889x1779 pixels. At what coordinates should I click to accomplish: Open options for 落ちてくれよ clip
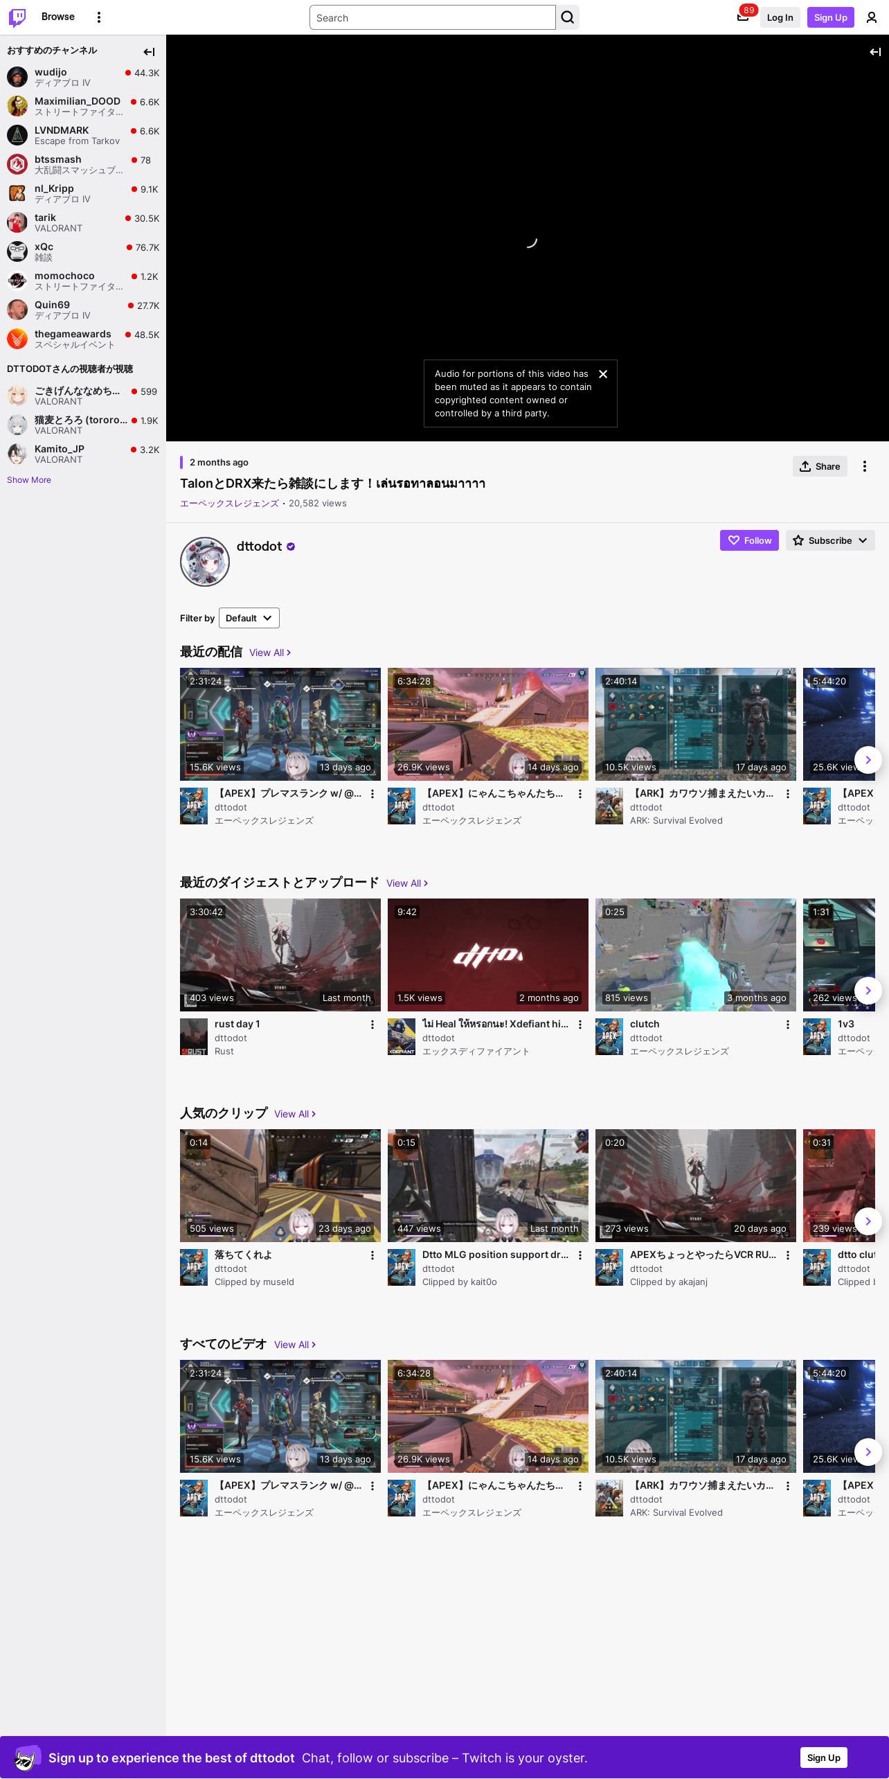[x=372, y=1255]
